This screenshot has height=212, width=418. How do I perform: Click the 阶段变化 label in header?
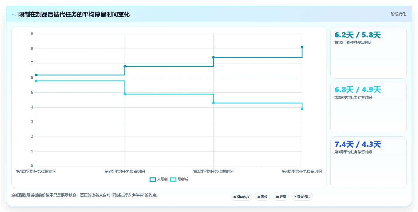pos(398,14)
